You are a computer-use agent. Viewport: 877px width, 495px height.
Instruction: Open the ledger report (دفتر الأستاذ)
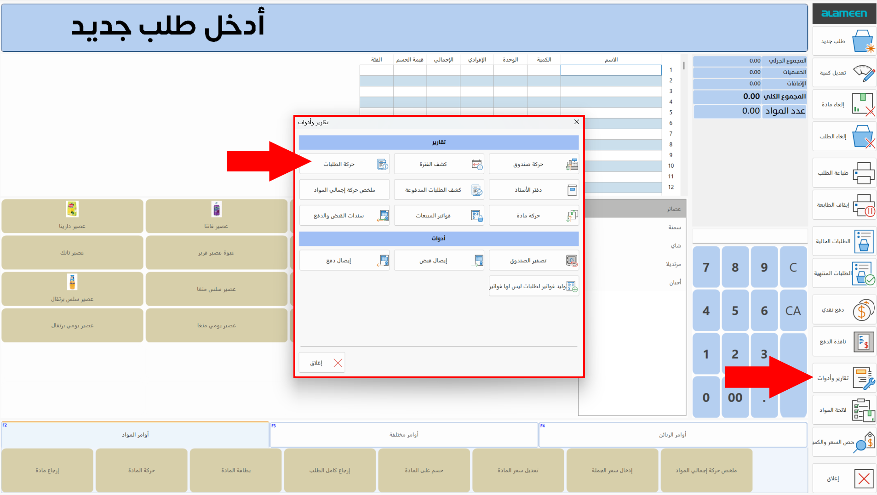point(533,190)
